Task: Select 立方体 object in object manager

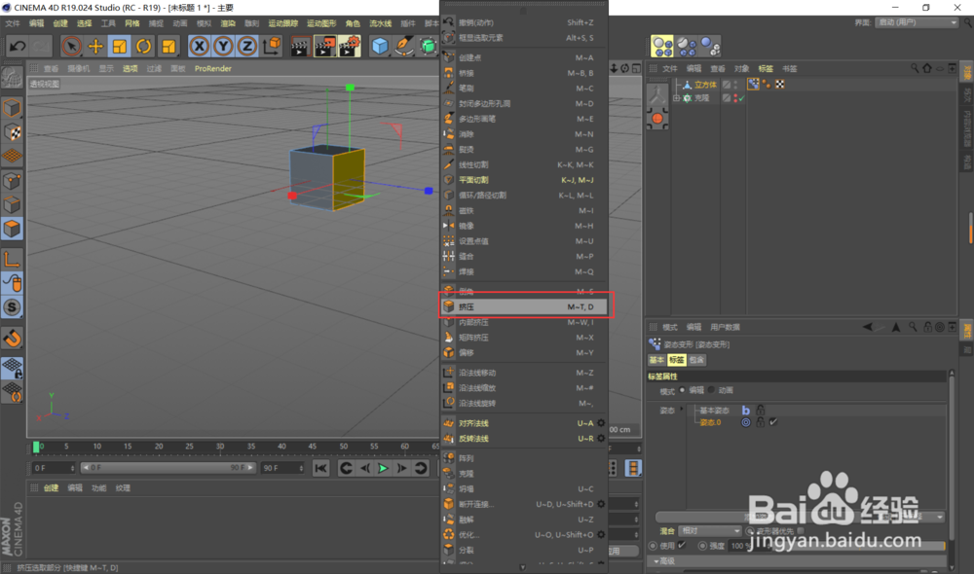Action: coord(705,85)
